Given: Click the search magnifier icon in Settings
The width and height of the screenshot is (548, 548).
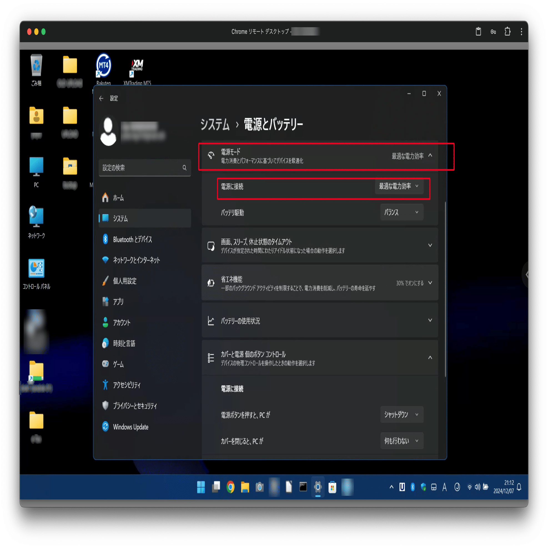Looking at the screenshot, I should [x=184, y=168].
